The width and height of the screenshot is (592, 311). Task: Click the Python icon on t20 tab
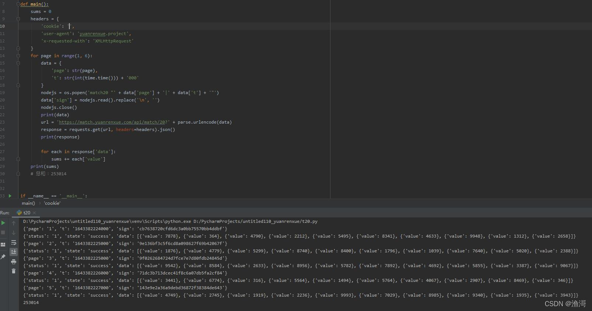tap(19, 212)
